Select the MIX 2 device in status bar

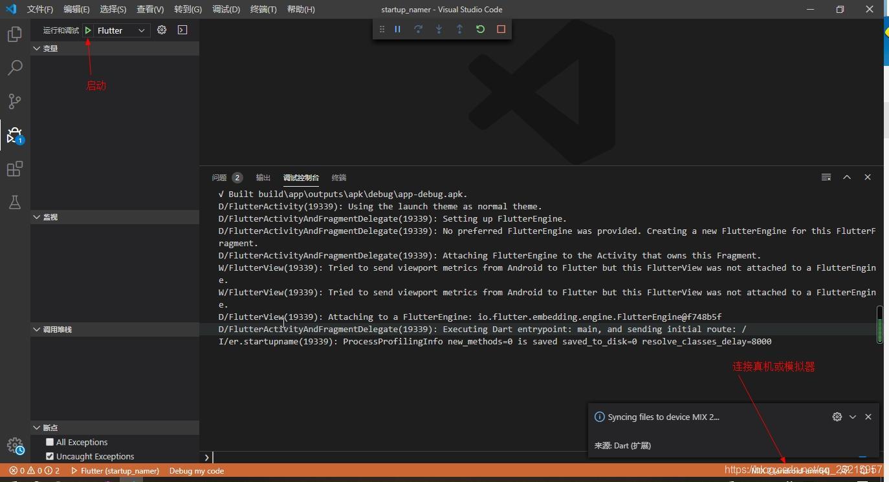click(x=791, y=471)
